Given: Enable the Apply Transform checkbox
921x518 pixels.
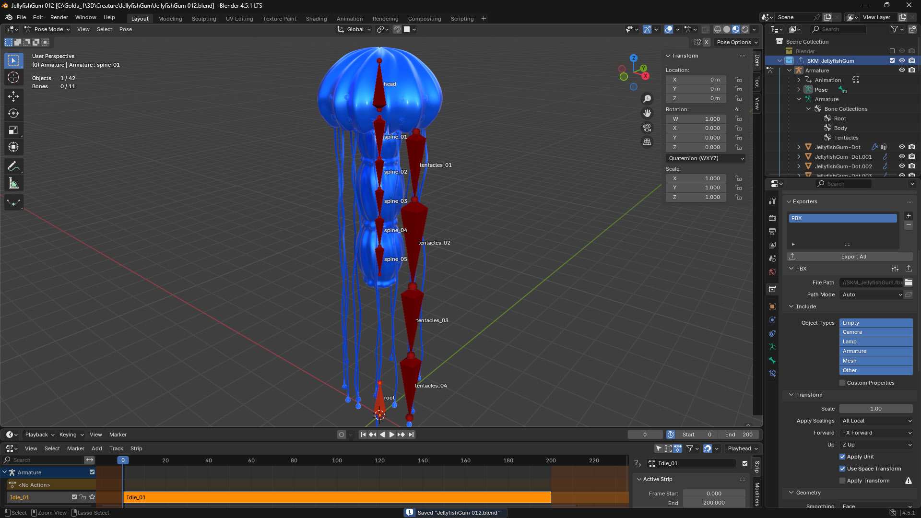Looking at the screenshot, I should click(x=842, y=480).
